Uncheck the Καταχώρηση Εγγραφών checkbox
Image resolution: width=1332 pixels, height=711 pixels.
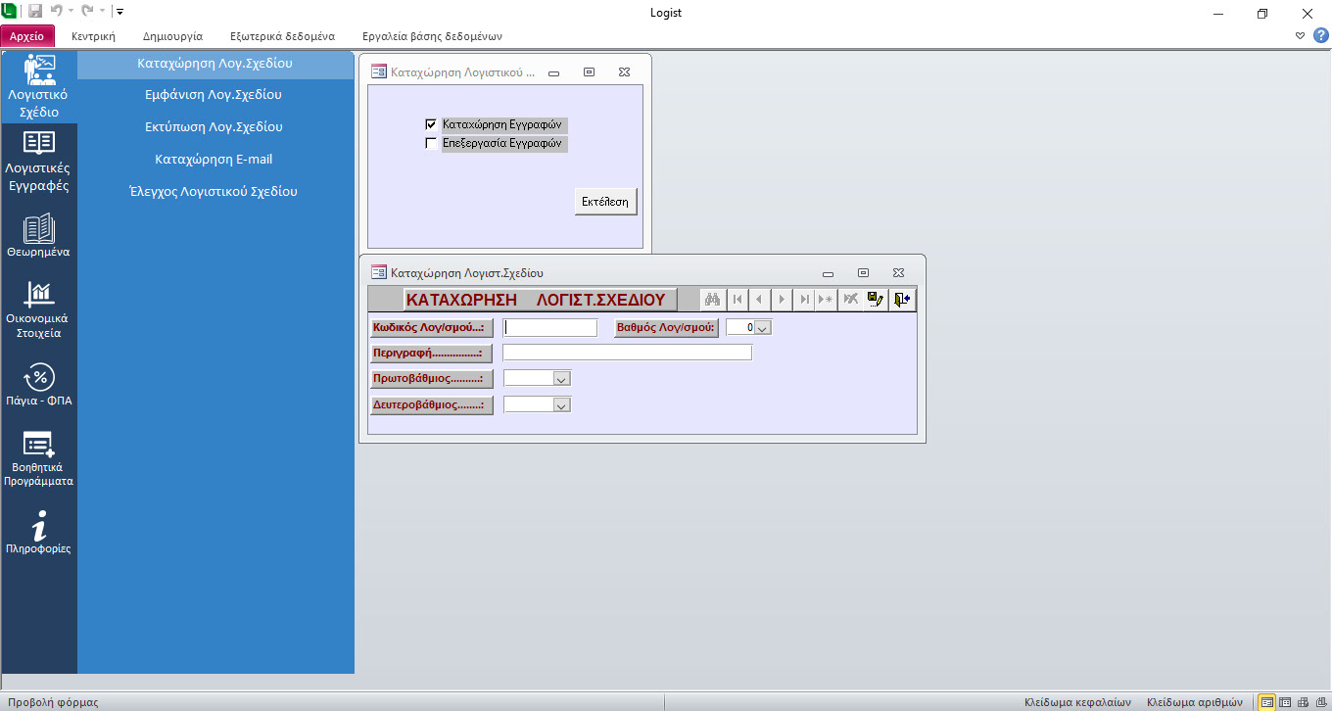click(x=431, y=125)
